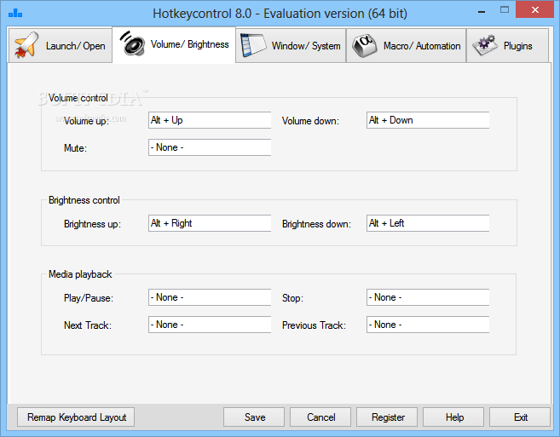
Task: Click the "Brightness down:" label
Action: click(x=316, y=224)
